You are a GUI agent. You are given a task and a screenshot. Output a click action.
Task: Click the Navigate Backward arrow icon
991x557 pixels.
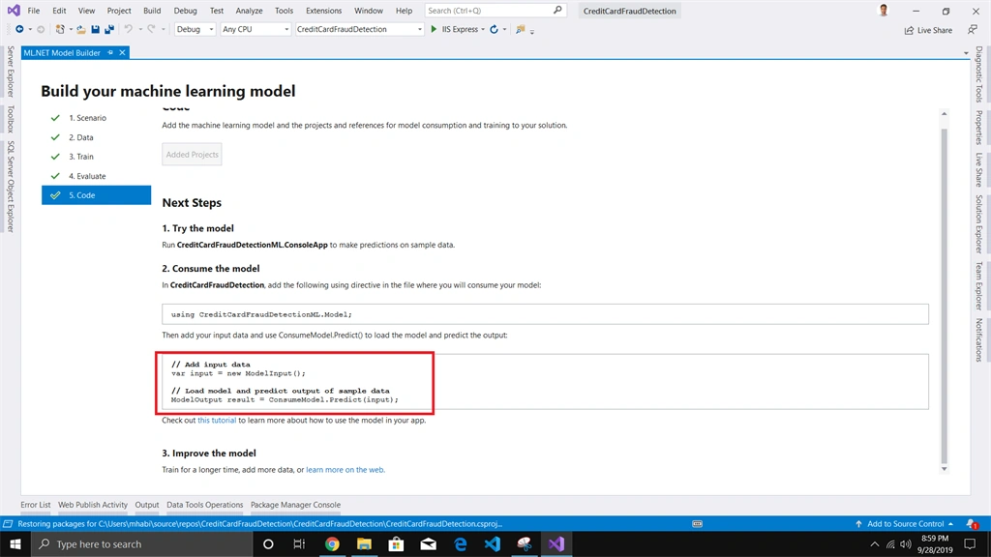tap(19, 29)
